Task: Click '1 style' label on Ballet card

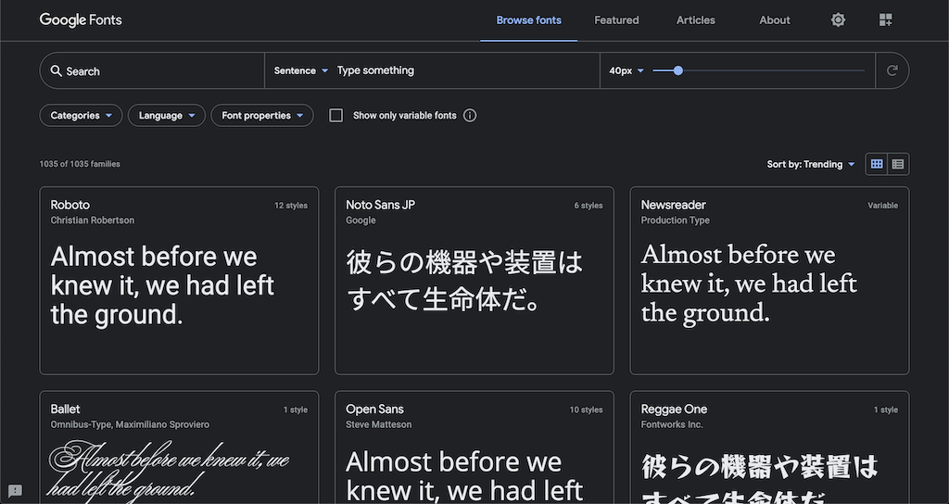Action: (296, 410)
